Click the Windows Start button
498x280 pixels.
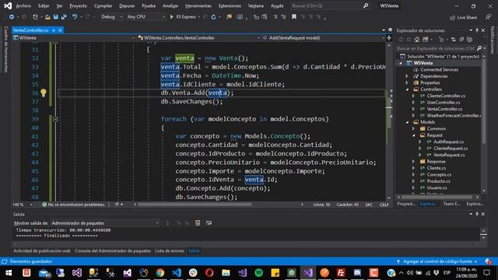(9, 273)
